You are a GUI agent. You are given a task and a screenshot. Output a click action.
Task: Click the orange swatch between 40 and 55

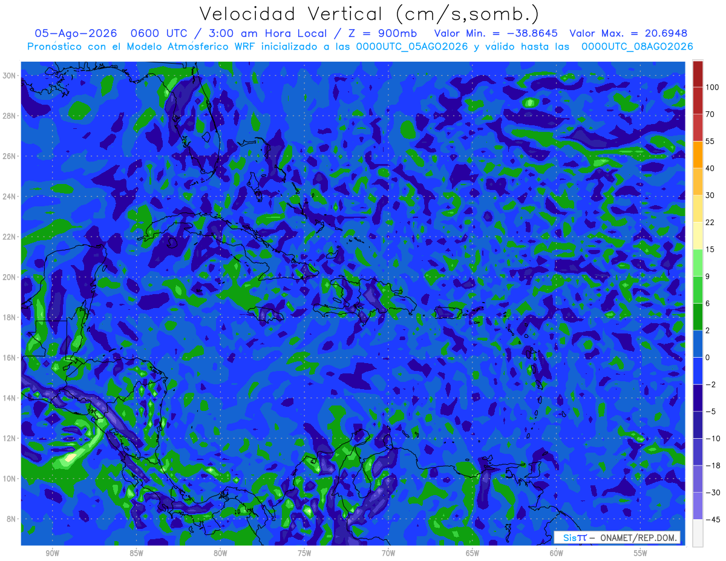(698, 155)
